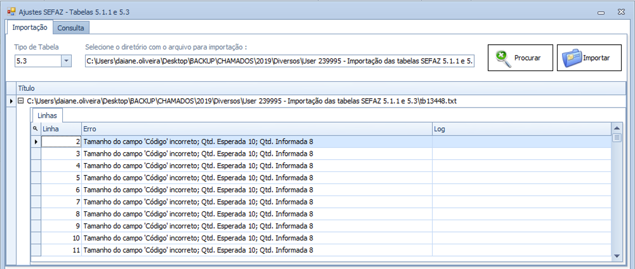Select the Linhas tab
This screenshot has height=269, width=635.
pos(47,115)
